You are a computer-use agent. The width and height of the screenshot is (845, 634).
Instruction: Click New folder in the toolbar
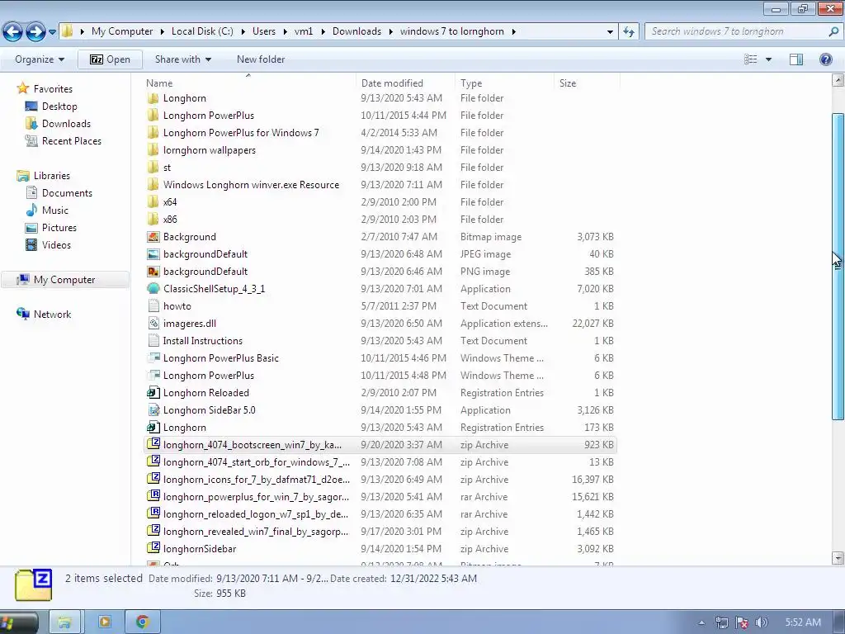261,59
